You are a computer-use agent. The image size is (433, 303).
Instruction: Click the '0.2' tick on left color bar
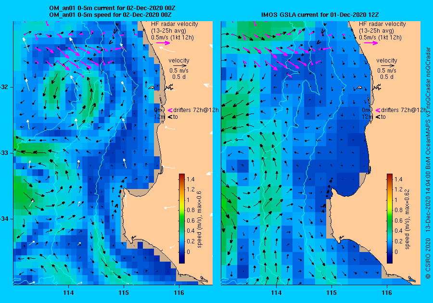(x=191, y=241)
